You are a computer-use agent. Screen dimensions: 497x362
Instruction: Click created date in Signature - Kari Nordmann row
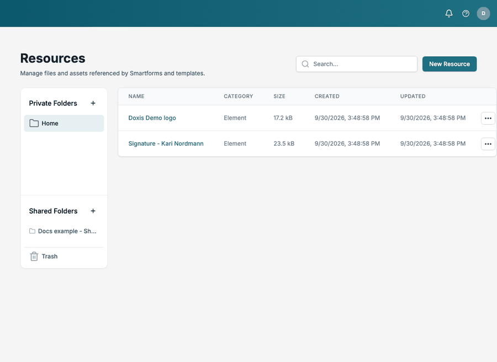coord(347,143)
